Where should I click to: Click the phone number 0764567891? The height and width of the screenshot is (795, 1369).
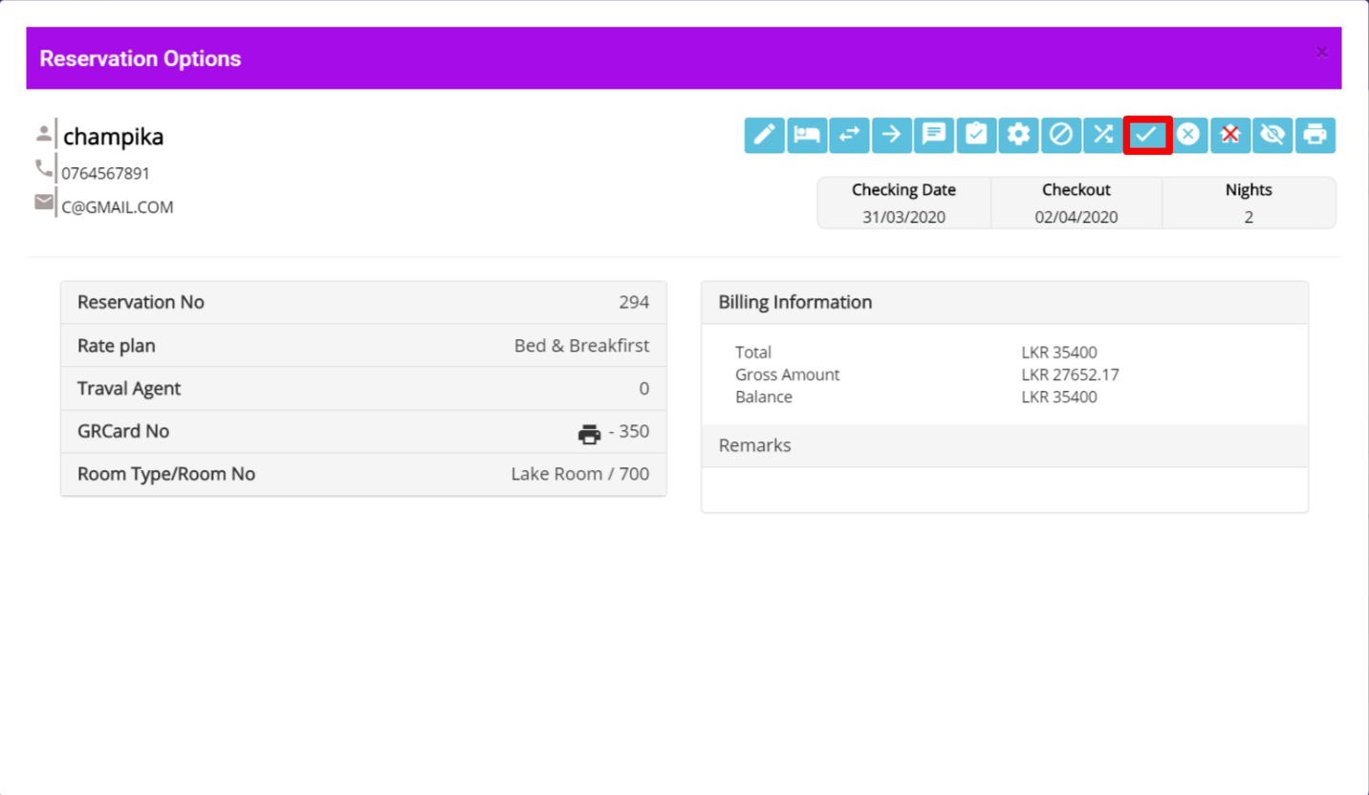click(x=106, y=174)
